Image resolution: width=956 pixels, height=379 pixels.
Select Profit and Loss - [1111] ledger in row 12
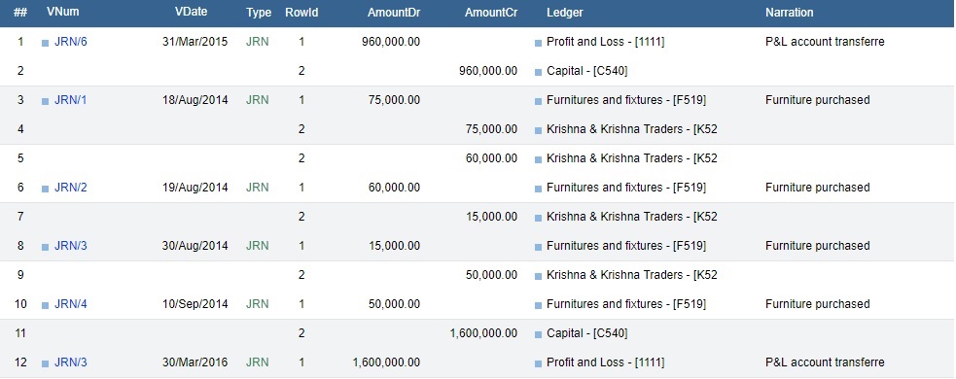click(x=606, y=362)
